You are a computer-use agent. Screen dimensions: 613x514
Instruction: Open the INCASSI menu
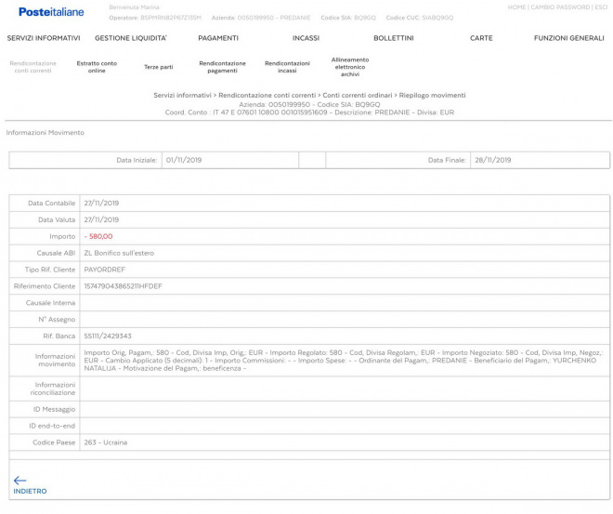tap(306, 38)
